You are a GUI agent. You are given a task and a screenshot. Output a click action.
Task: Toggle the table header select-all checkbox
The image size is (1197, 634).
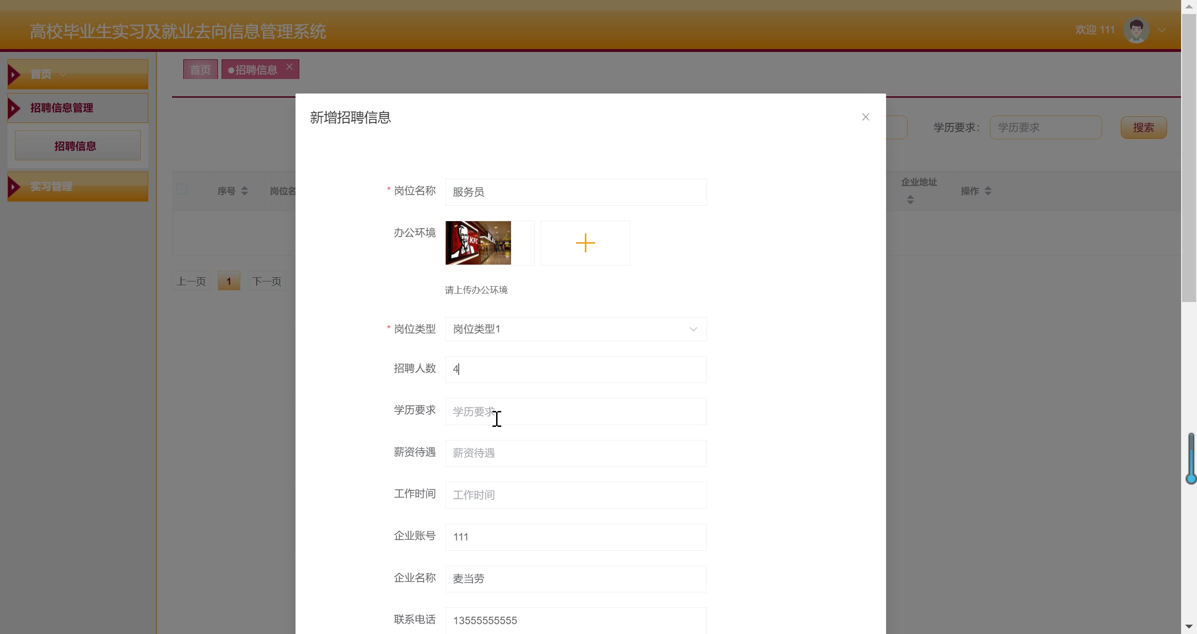[182, 189]
